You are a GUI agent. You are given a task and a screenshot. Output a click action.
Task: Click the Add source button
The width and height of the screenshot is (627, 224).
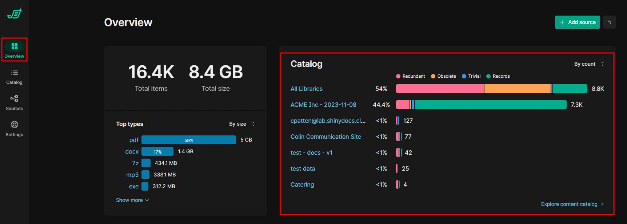tap(577, 22)
